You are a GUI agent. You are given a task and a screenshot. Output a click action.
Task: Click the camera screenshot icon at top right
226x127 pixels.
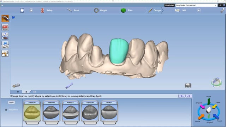(x=220, y=5)
